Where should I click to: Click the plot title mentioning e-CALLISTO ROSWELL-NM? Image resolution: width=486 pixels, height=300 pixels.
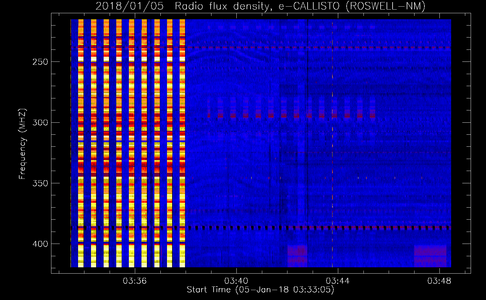pos(260,6)
